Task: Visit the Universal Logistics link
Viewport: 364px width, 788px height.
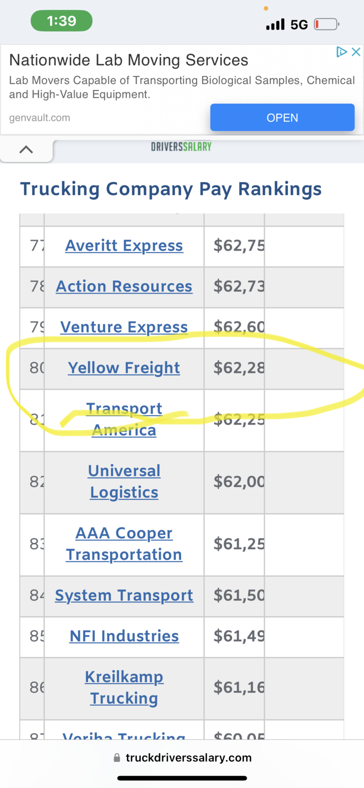Action: [x=124, y=482]
